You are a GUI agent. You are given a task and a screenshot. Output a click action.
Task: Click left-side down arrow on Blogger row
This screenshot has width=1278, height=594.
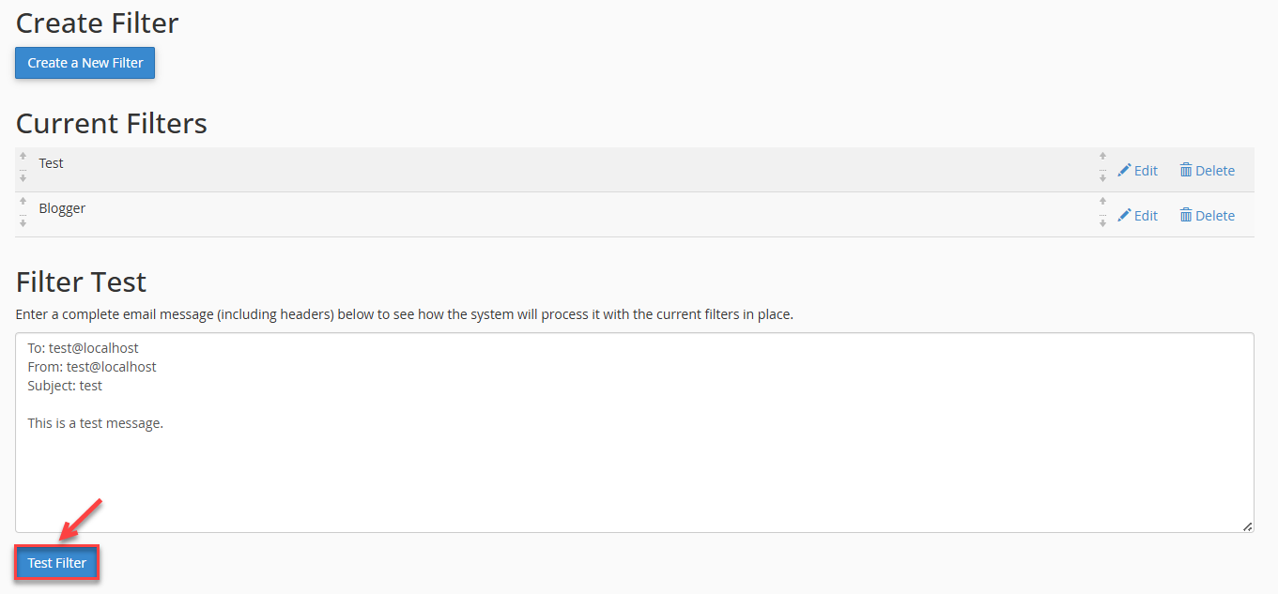point(23,223)
